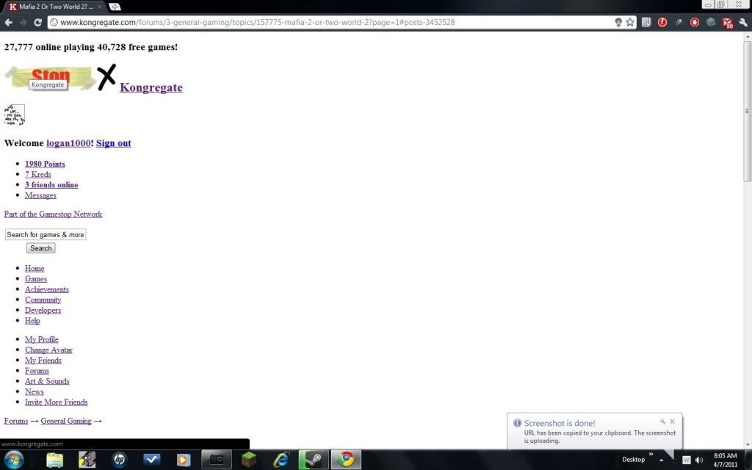Screen dimensions: 752x470
Task: Launch Minecraft from the taskbar
Action: (x=249, y=460)
